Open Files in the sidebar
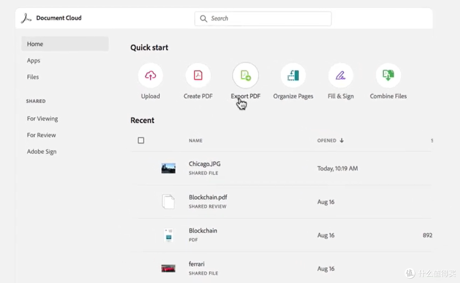Image resolution: width=460 pixels, height=283 pixels. pos(33,77)
